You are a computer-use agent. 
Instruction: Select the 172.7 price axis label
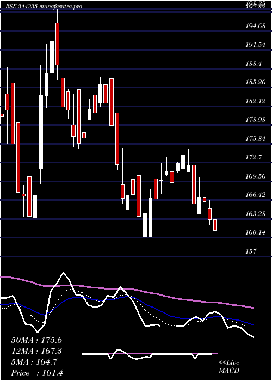coord(254,157)
